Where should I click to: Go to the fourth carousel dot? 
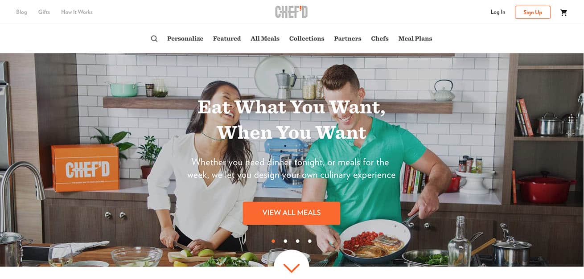coord(309,241)
